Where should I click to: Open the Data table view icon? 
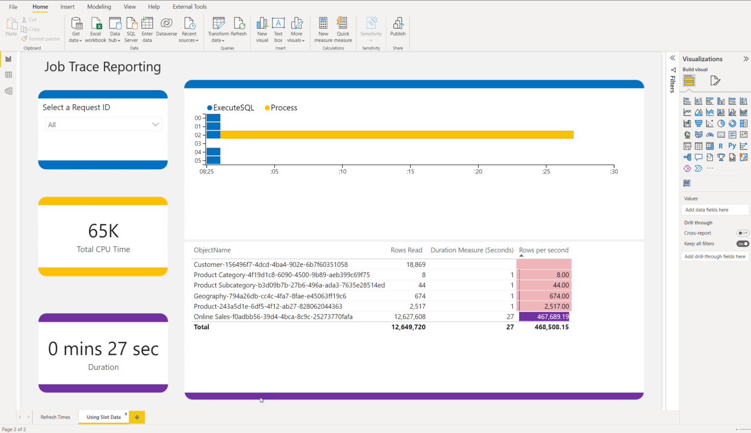[x=8, y=75]
